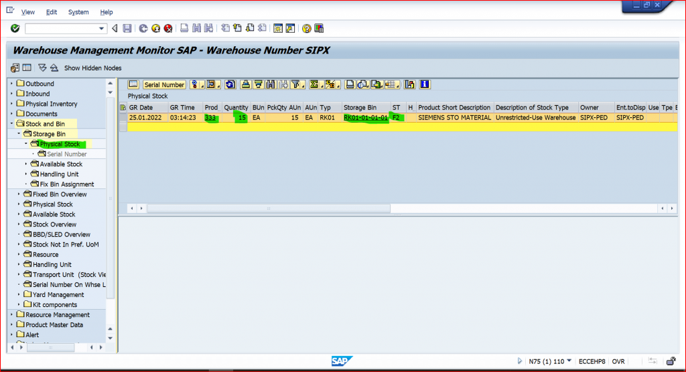Expand the Resource Management folder node
The height and width of the screenshot is (372, 686).
(12, 314)
